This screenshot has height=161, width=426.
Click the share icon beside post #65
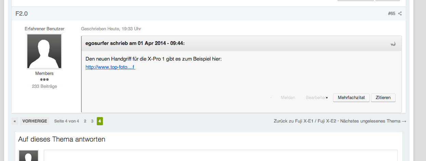[x=400, y=14]
